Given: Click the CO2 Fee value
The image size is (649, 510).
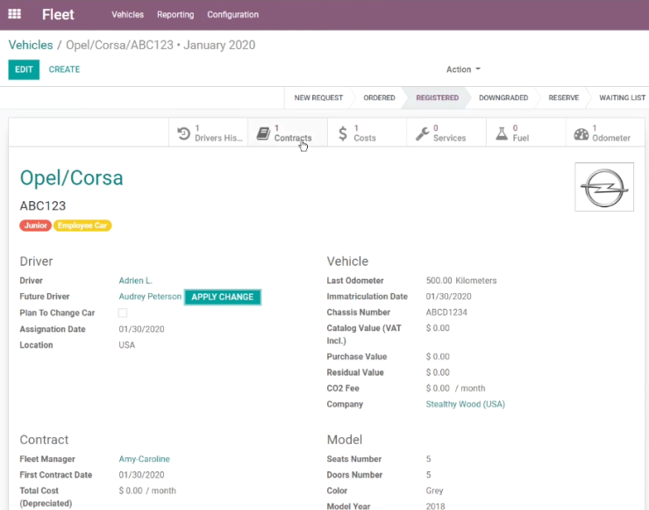Looking at the screenshot, I should point(438,388).
